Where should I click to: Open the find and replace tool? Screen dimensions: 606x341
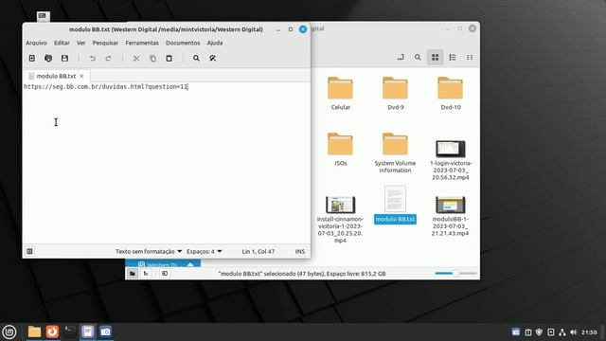point(212,58)
